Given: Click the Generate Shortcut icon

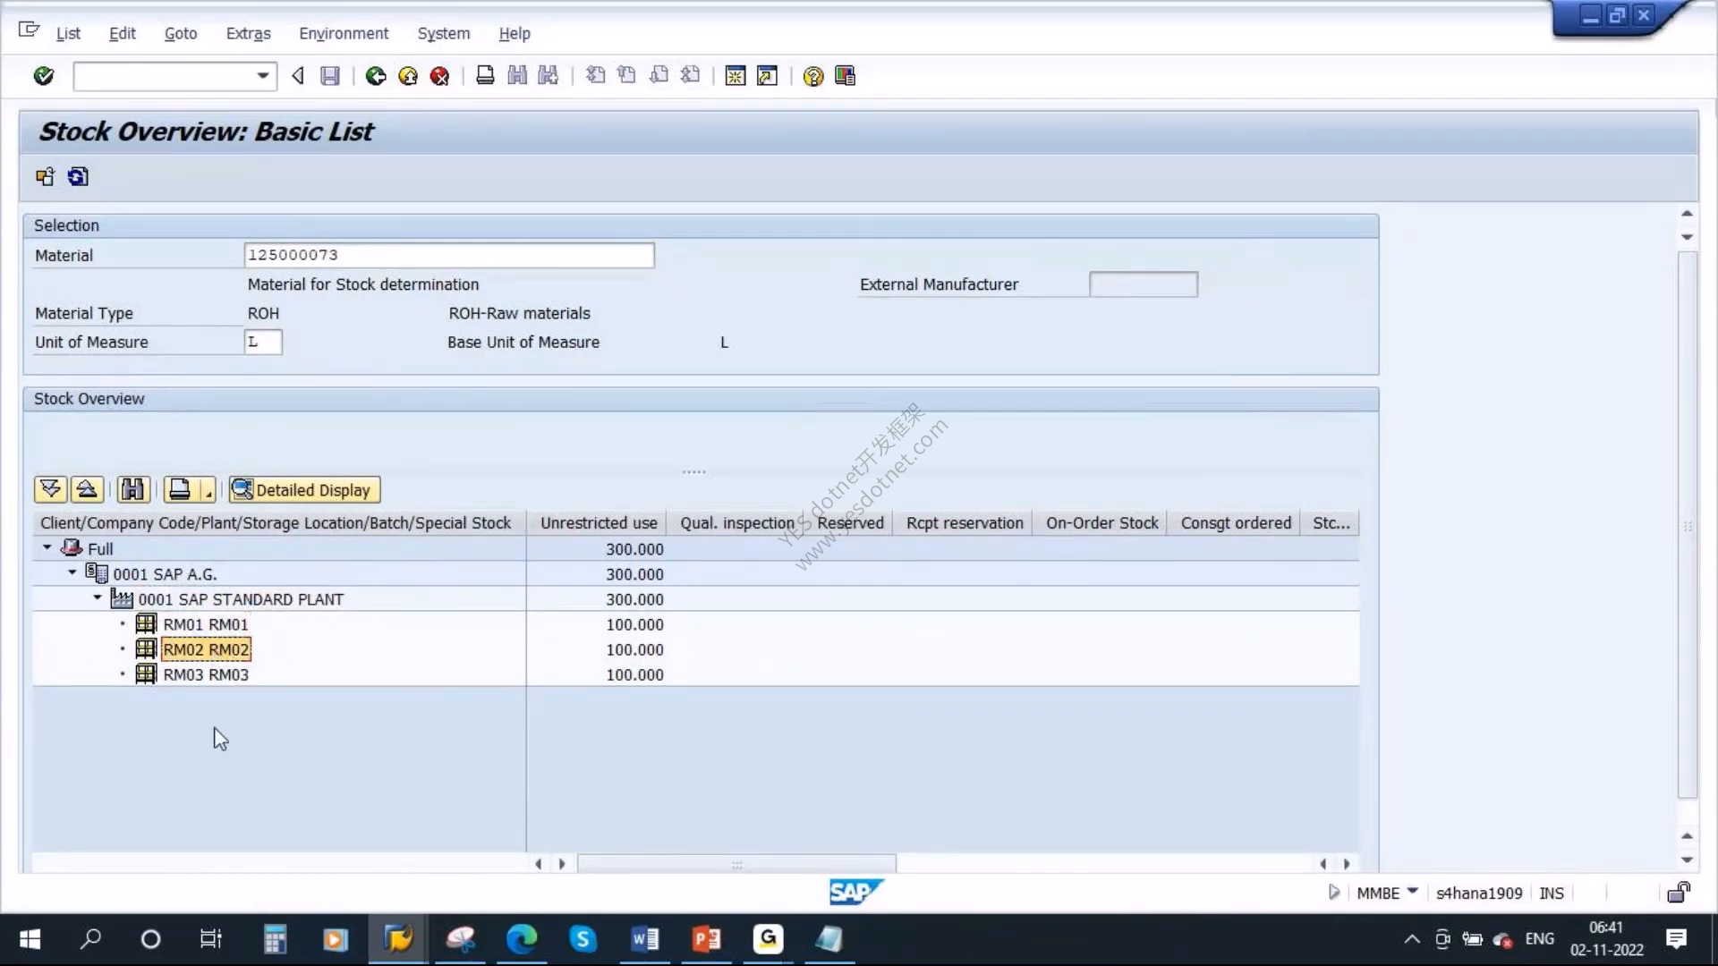Looking at the screenshot, I should tap(767, 76).
